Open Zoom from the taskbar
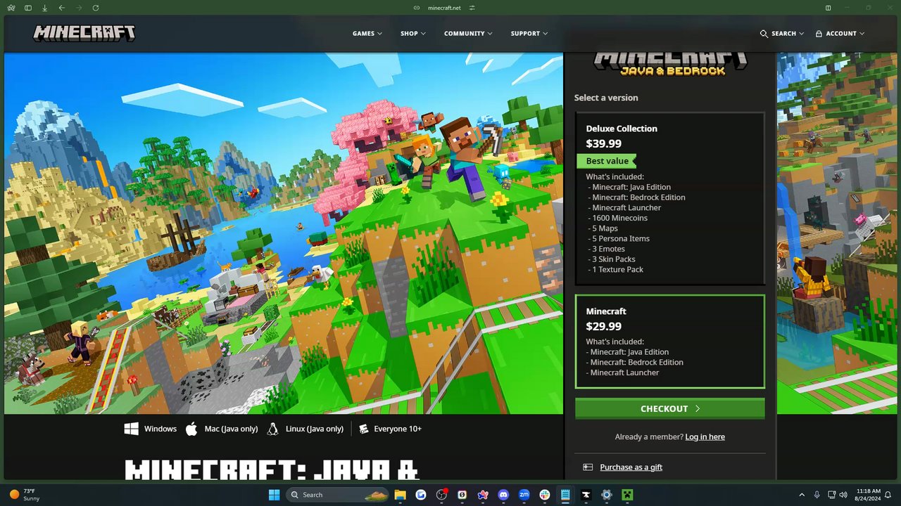The image size is (901, 506). pyautogui.click(x=524, y=495)
